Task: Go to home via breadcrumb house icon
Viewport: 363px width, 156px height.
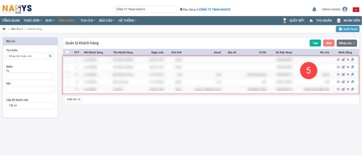Action: 4,29
